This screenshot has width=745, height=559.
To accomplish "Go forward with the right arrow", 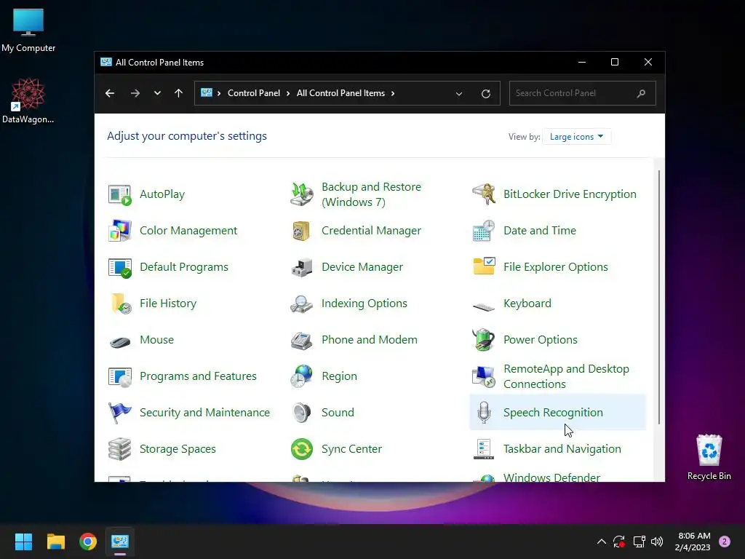I will click(x=135, y=93).
